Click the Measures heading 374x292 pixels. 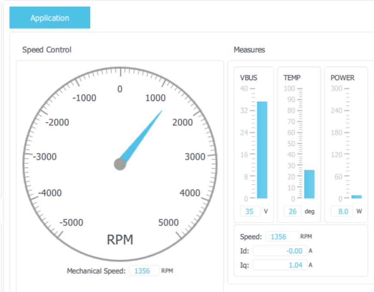pyautogui.click(x=249, y=50)
